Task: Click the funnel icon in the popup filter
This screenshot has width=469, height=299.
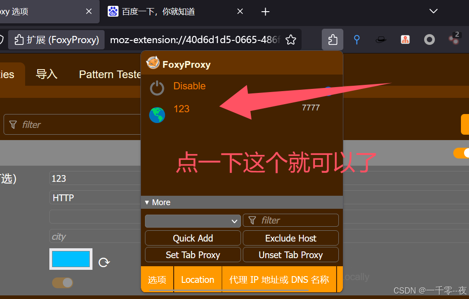Action: [252, 220]
